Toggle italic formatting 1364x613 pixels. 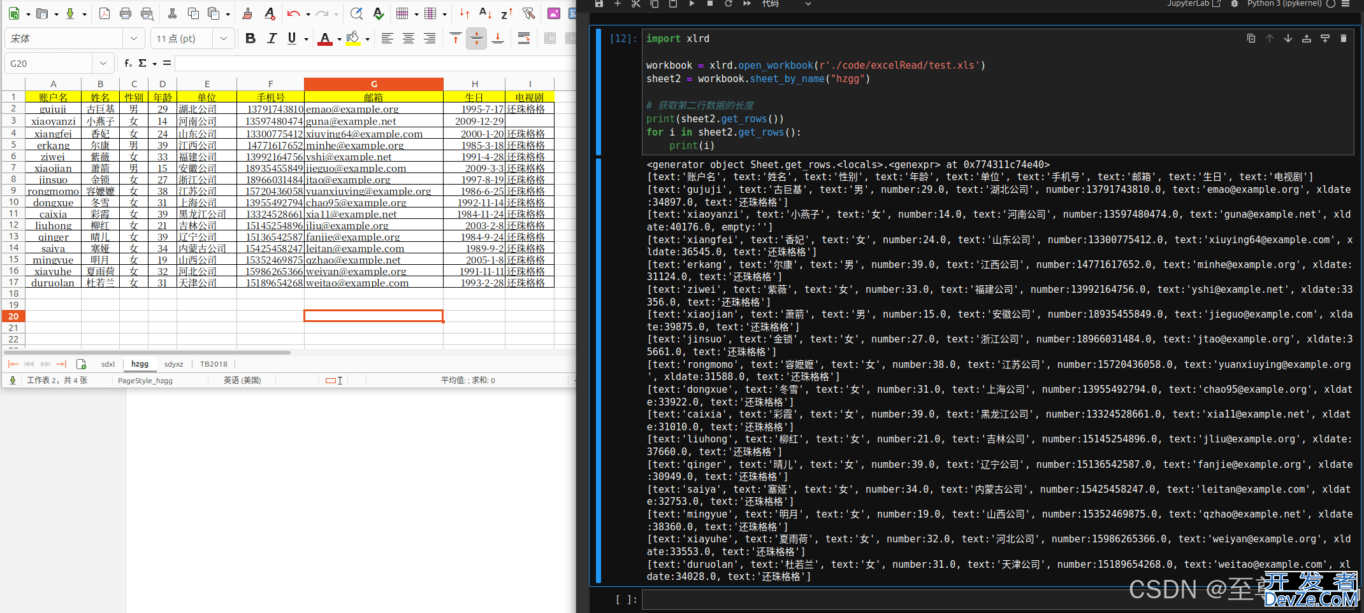pyautogui.click(x=272, y=39)
